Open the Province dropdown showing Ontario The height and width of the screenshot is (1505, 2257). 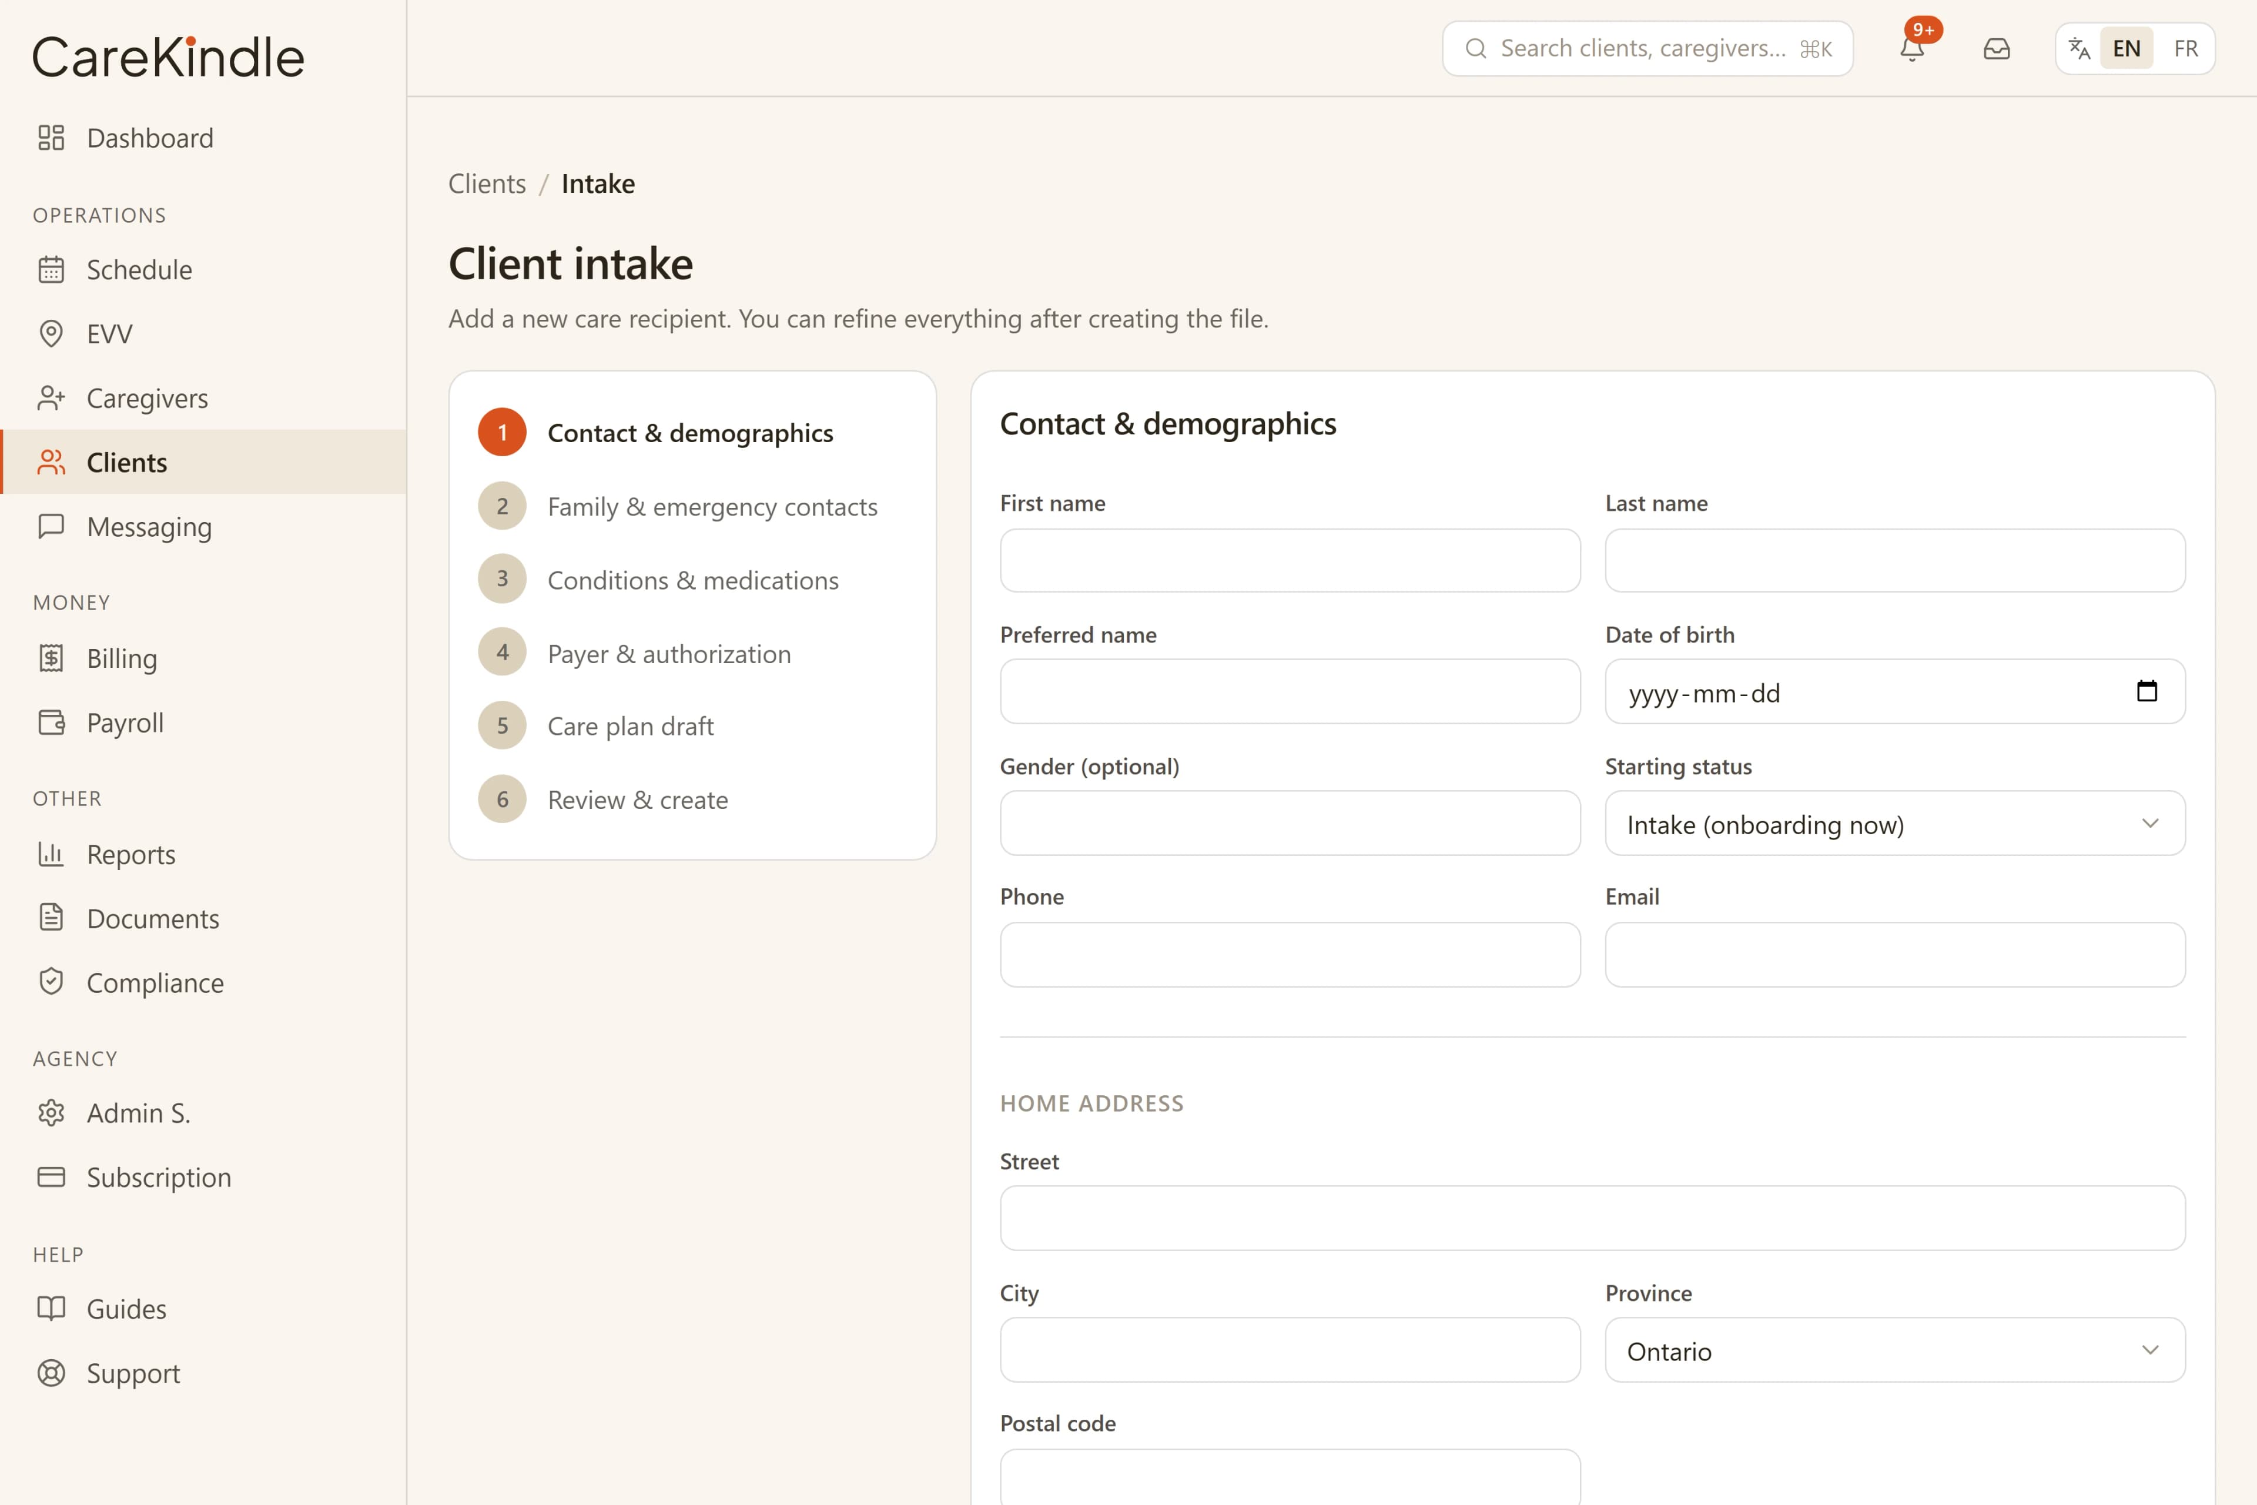point(1895,1350)
